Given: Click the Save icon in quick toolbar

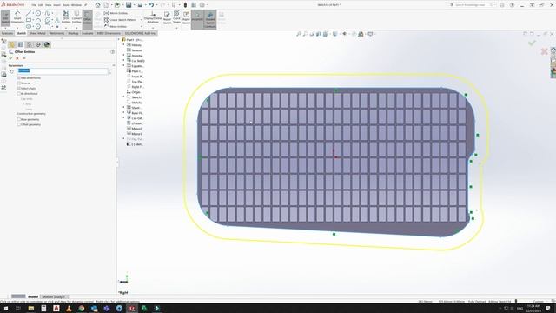Looking at the screenshot, I should [x=129, y=5].
